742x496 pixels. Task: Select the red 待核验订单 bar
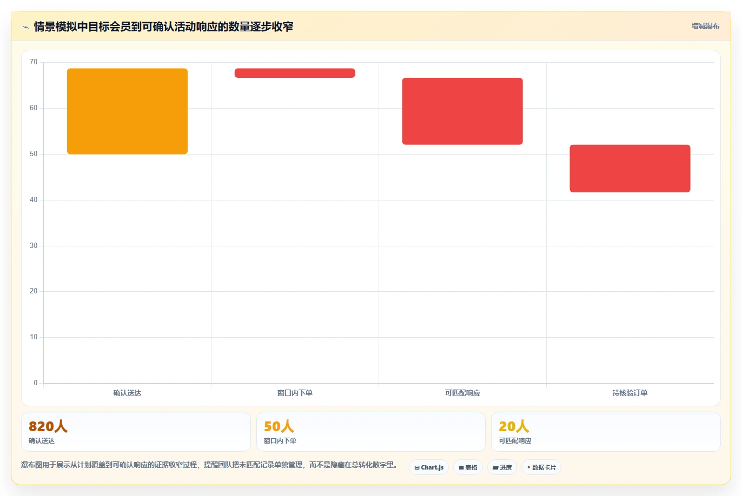630,169
